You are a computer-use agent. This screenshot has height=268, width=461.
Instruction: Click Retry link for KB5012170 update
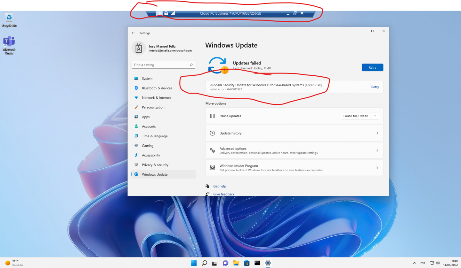point(375,87)
